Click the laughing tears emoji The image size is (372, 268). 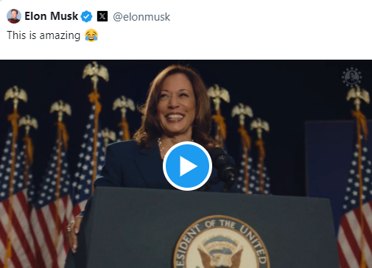91,35
